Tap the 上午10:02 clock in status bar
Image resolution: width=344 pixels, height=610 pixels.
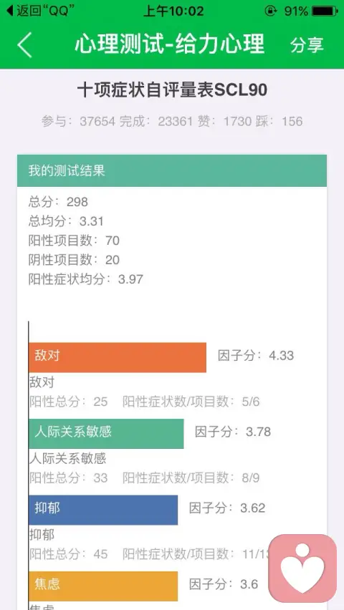pyautogui.click(x=173, y=11)
